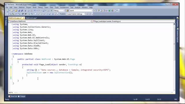Comment out selected lines icon
Viewport: 185px width, 104px height.
(x=29, y=14)
